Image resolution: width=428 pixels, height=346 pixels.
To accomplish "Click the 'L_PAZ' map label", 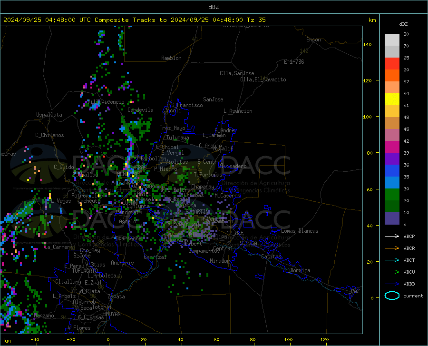I will click(352, 291).
